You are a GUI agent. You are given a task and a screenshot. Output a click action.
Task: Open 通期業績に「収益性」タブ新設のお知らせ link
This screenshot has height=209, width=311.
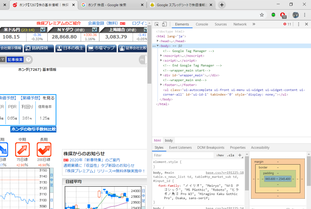[99, 165]
